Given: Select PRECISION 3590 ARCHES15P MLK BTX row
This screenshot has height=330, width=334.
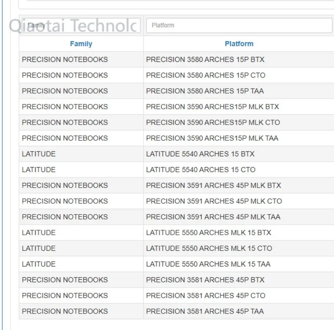Looking at the screenshot, I should [176, 107].
